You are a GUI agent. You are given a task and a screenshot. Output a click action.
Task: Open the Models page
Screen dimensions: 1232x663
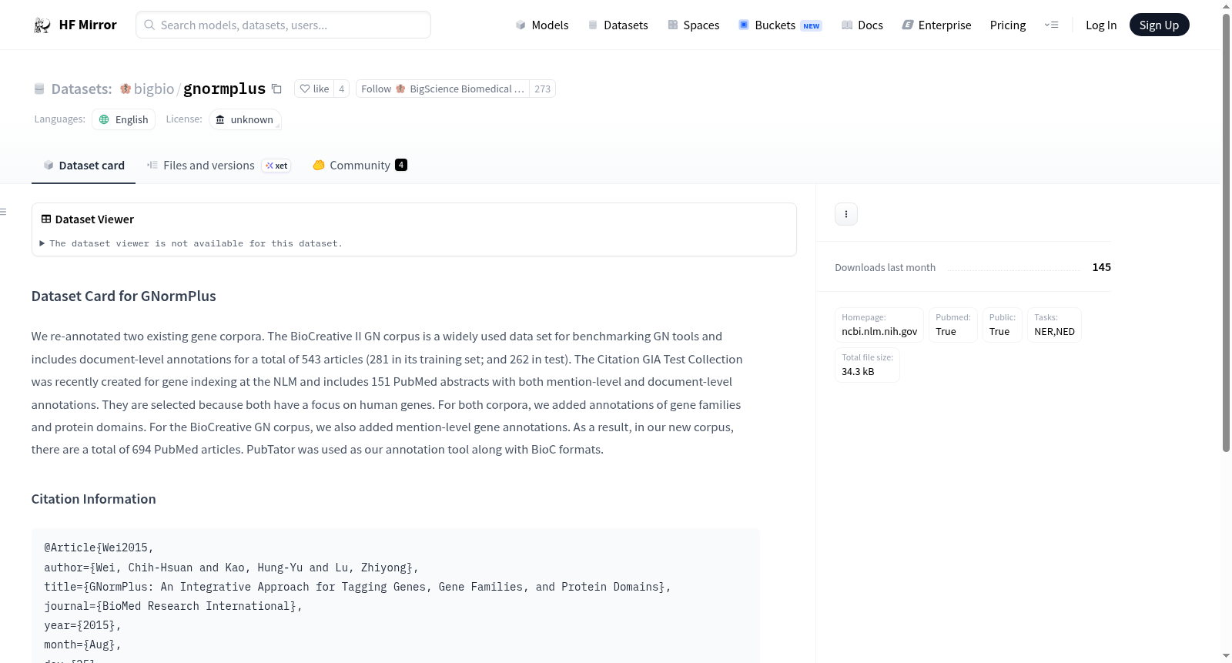pos(542,25)
